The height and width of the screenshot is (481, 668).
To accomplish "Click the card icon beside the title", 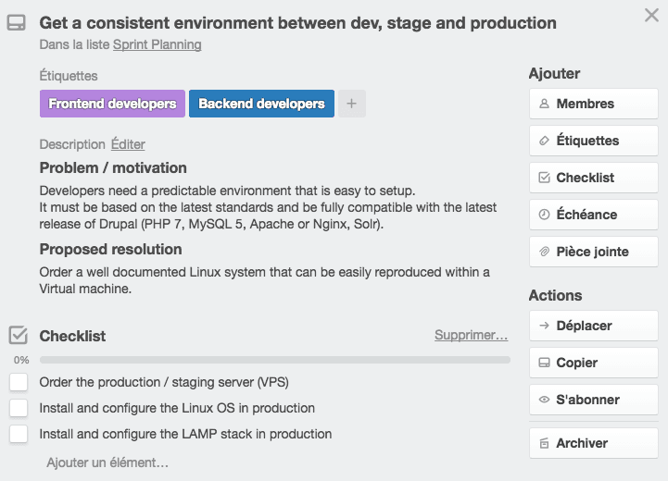I will pos(18,23).
